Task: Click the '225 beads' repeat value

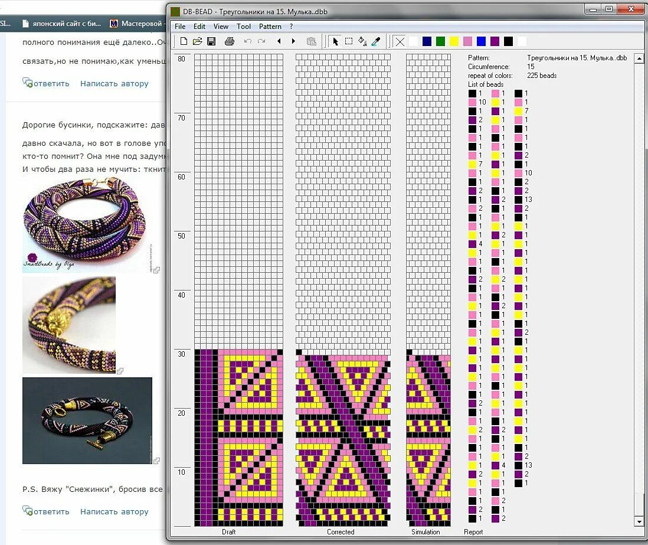Action: 542,75
